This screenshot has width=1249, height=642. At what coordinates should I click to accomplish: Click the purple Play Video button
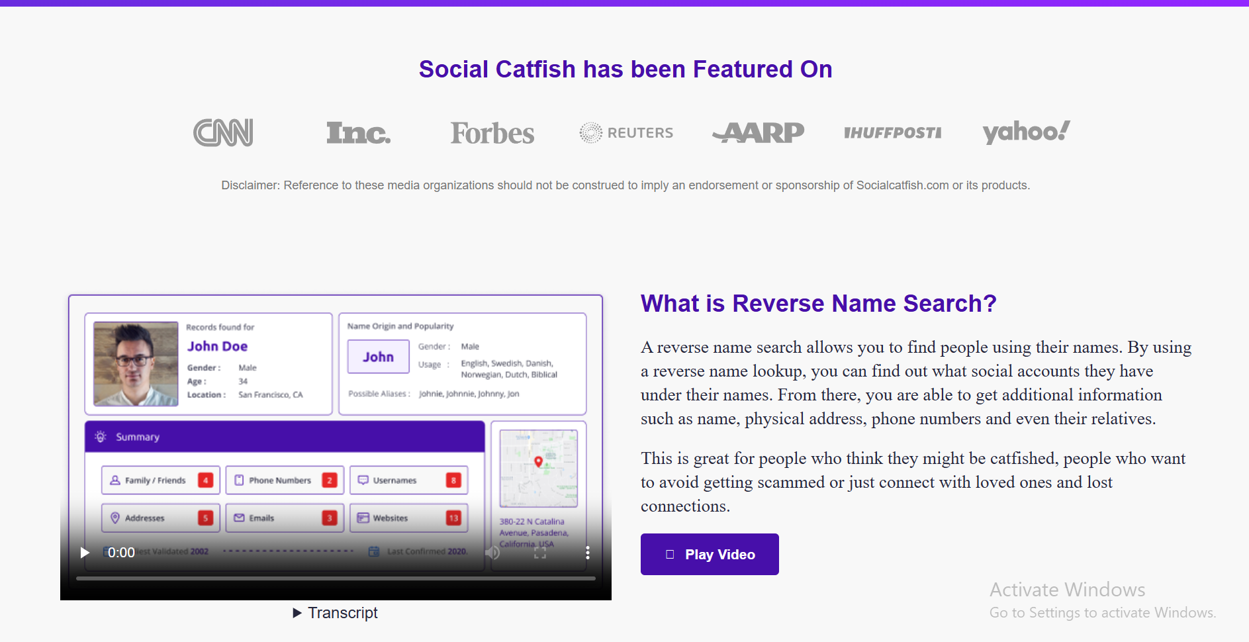[x=709, y=555]
